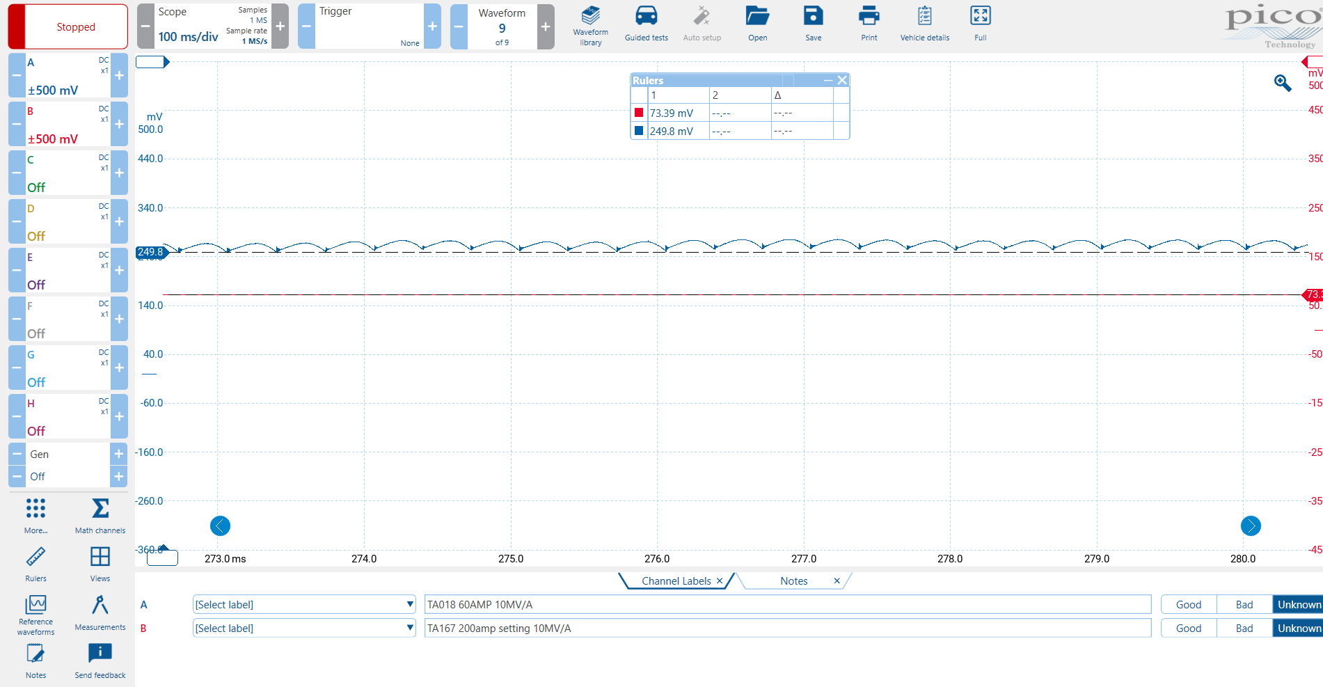Viewport: 1323px width, 687px height.
Task: Click the zoom magnifier icon on graph
Action: click(x=1282, y=83)
